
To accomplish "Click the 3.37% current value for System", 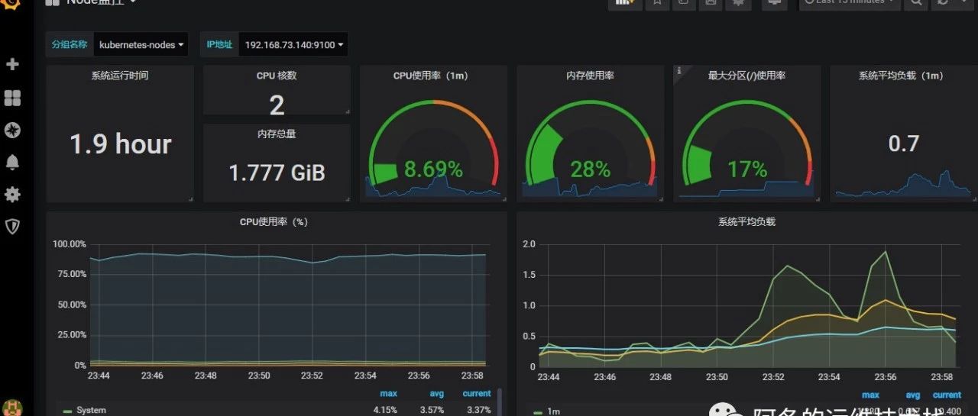I will click(x=478, y=411).
